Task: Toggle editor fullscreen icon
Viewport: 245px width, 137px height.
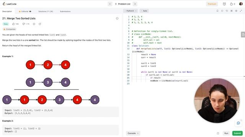Action: pos(241,11)
